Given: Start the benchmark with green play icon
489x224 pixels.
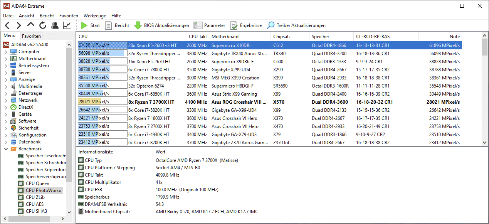Looking at the screenshot, I should pyautogui.click(x=90, y=25).
